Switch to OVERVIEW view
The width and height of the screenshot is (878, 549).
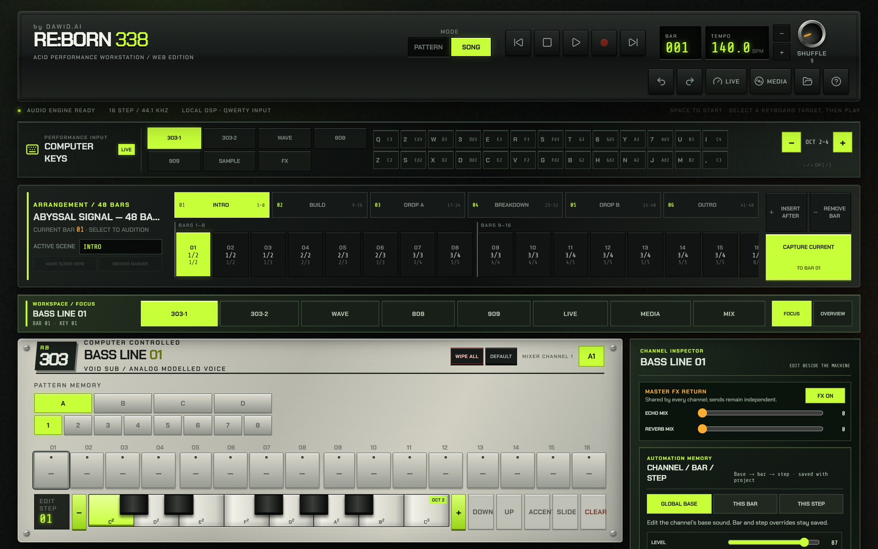[x=832, y=314]
